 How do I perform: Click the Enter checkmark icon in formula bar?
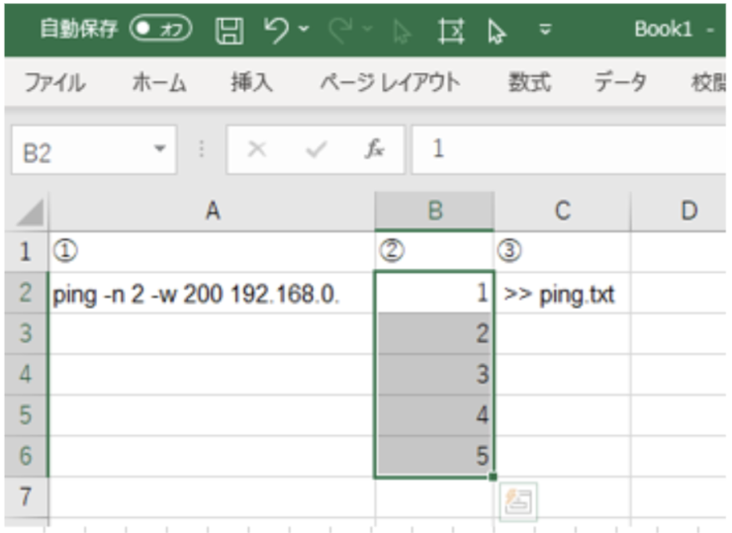[x=317, y=149]
